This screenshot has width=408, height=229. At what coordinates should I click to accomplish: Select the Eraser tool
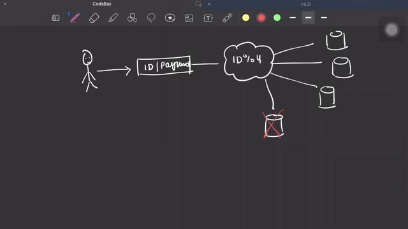pyautogui.click(x=94, y=18)
